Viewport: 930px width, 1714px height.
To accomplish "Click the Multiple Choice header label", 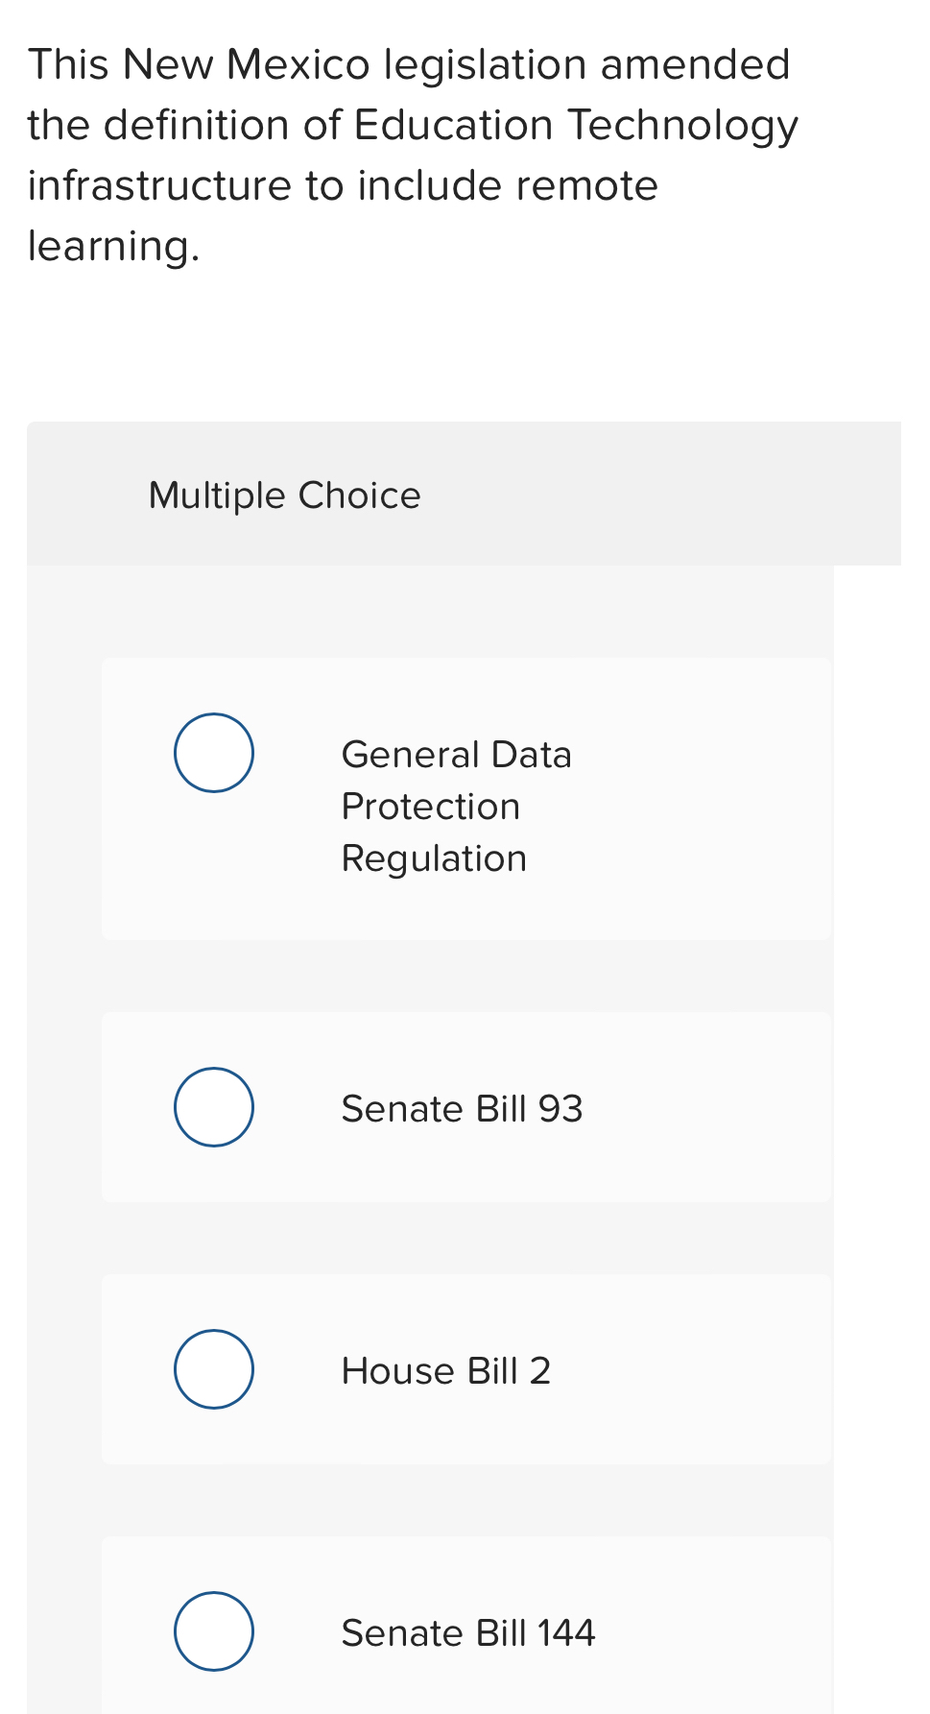I will click(284, 495).
